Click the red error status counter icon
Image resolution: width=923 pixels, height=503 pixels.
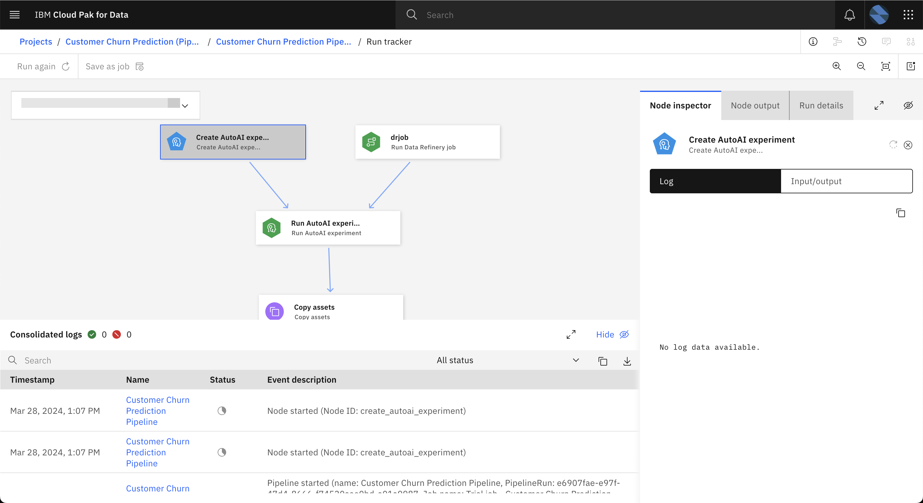117,334
